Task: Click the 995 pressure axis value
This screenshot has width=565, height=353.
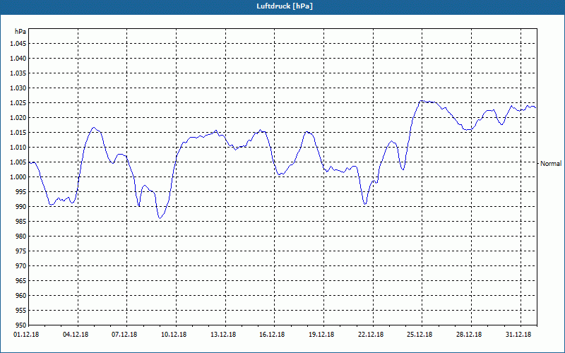Action: (x=21, y=192)
